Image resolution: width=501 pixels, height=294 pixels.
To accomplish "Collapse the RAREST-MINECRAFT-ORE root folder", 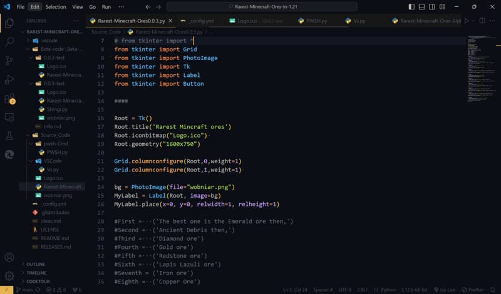I will tap(51, 32).
